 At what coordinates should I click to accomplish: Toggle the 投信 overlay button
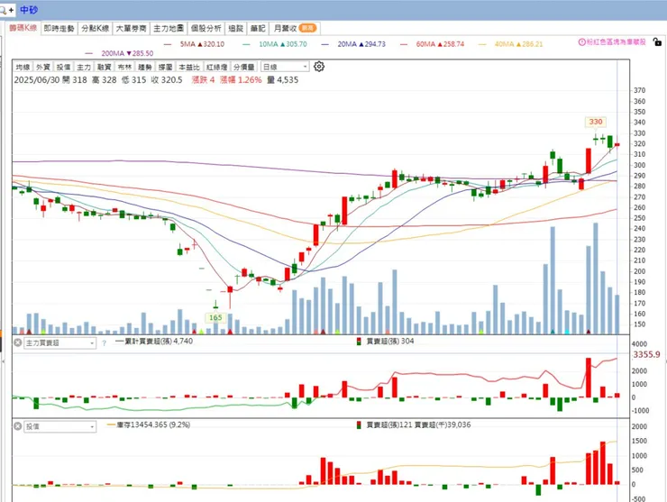63,67
